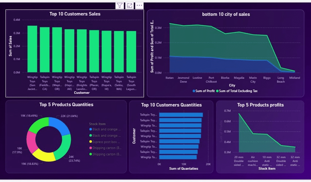The width and height of the screenshot is (311, 182).
Task: Select the Midland city axis label
Action: point(295,78)
